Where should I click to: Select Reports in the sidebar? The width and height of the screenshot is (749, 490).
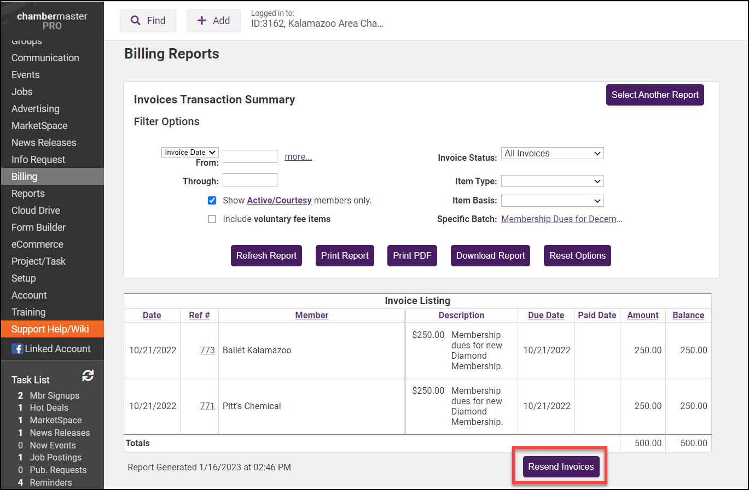[27, 193]
